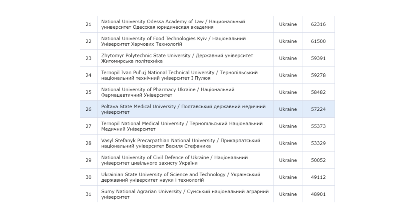
Task: Click the value 59278
Action: [318, 75]
